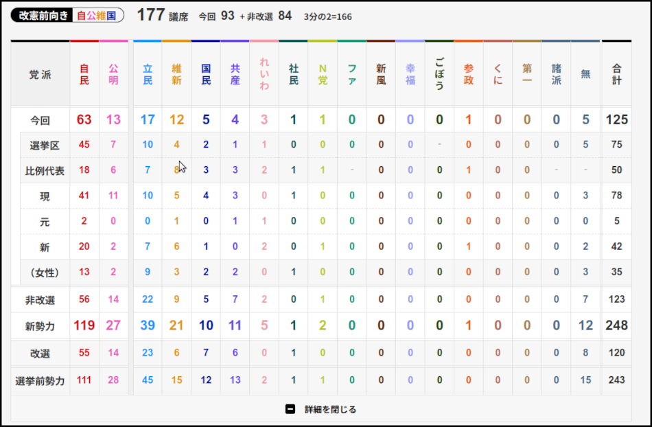Select the 無 column header

[585, 74]
